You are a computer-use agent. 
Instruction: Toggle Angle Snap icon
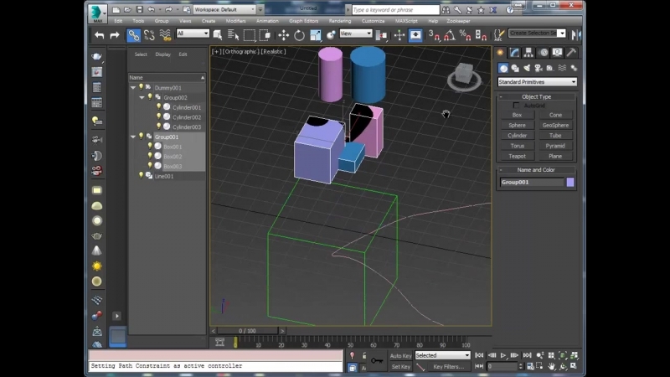pos(449,35)
